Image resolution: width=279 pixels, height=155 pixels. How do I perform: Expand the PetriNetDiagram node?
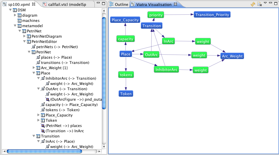(x=25, y=36)
